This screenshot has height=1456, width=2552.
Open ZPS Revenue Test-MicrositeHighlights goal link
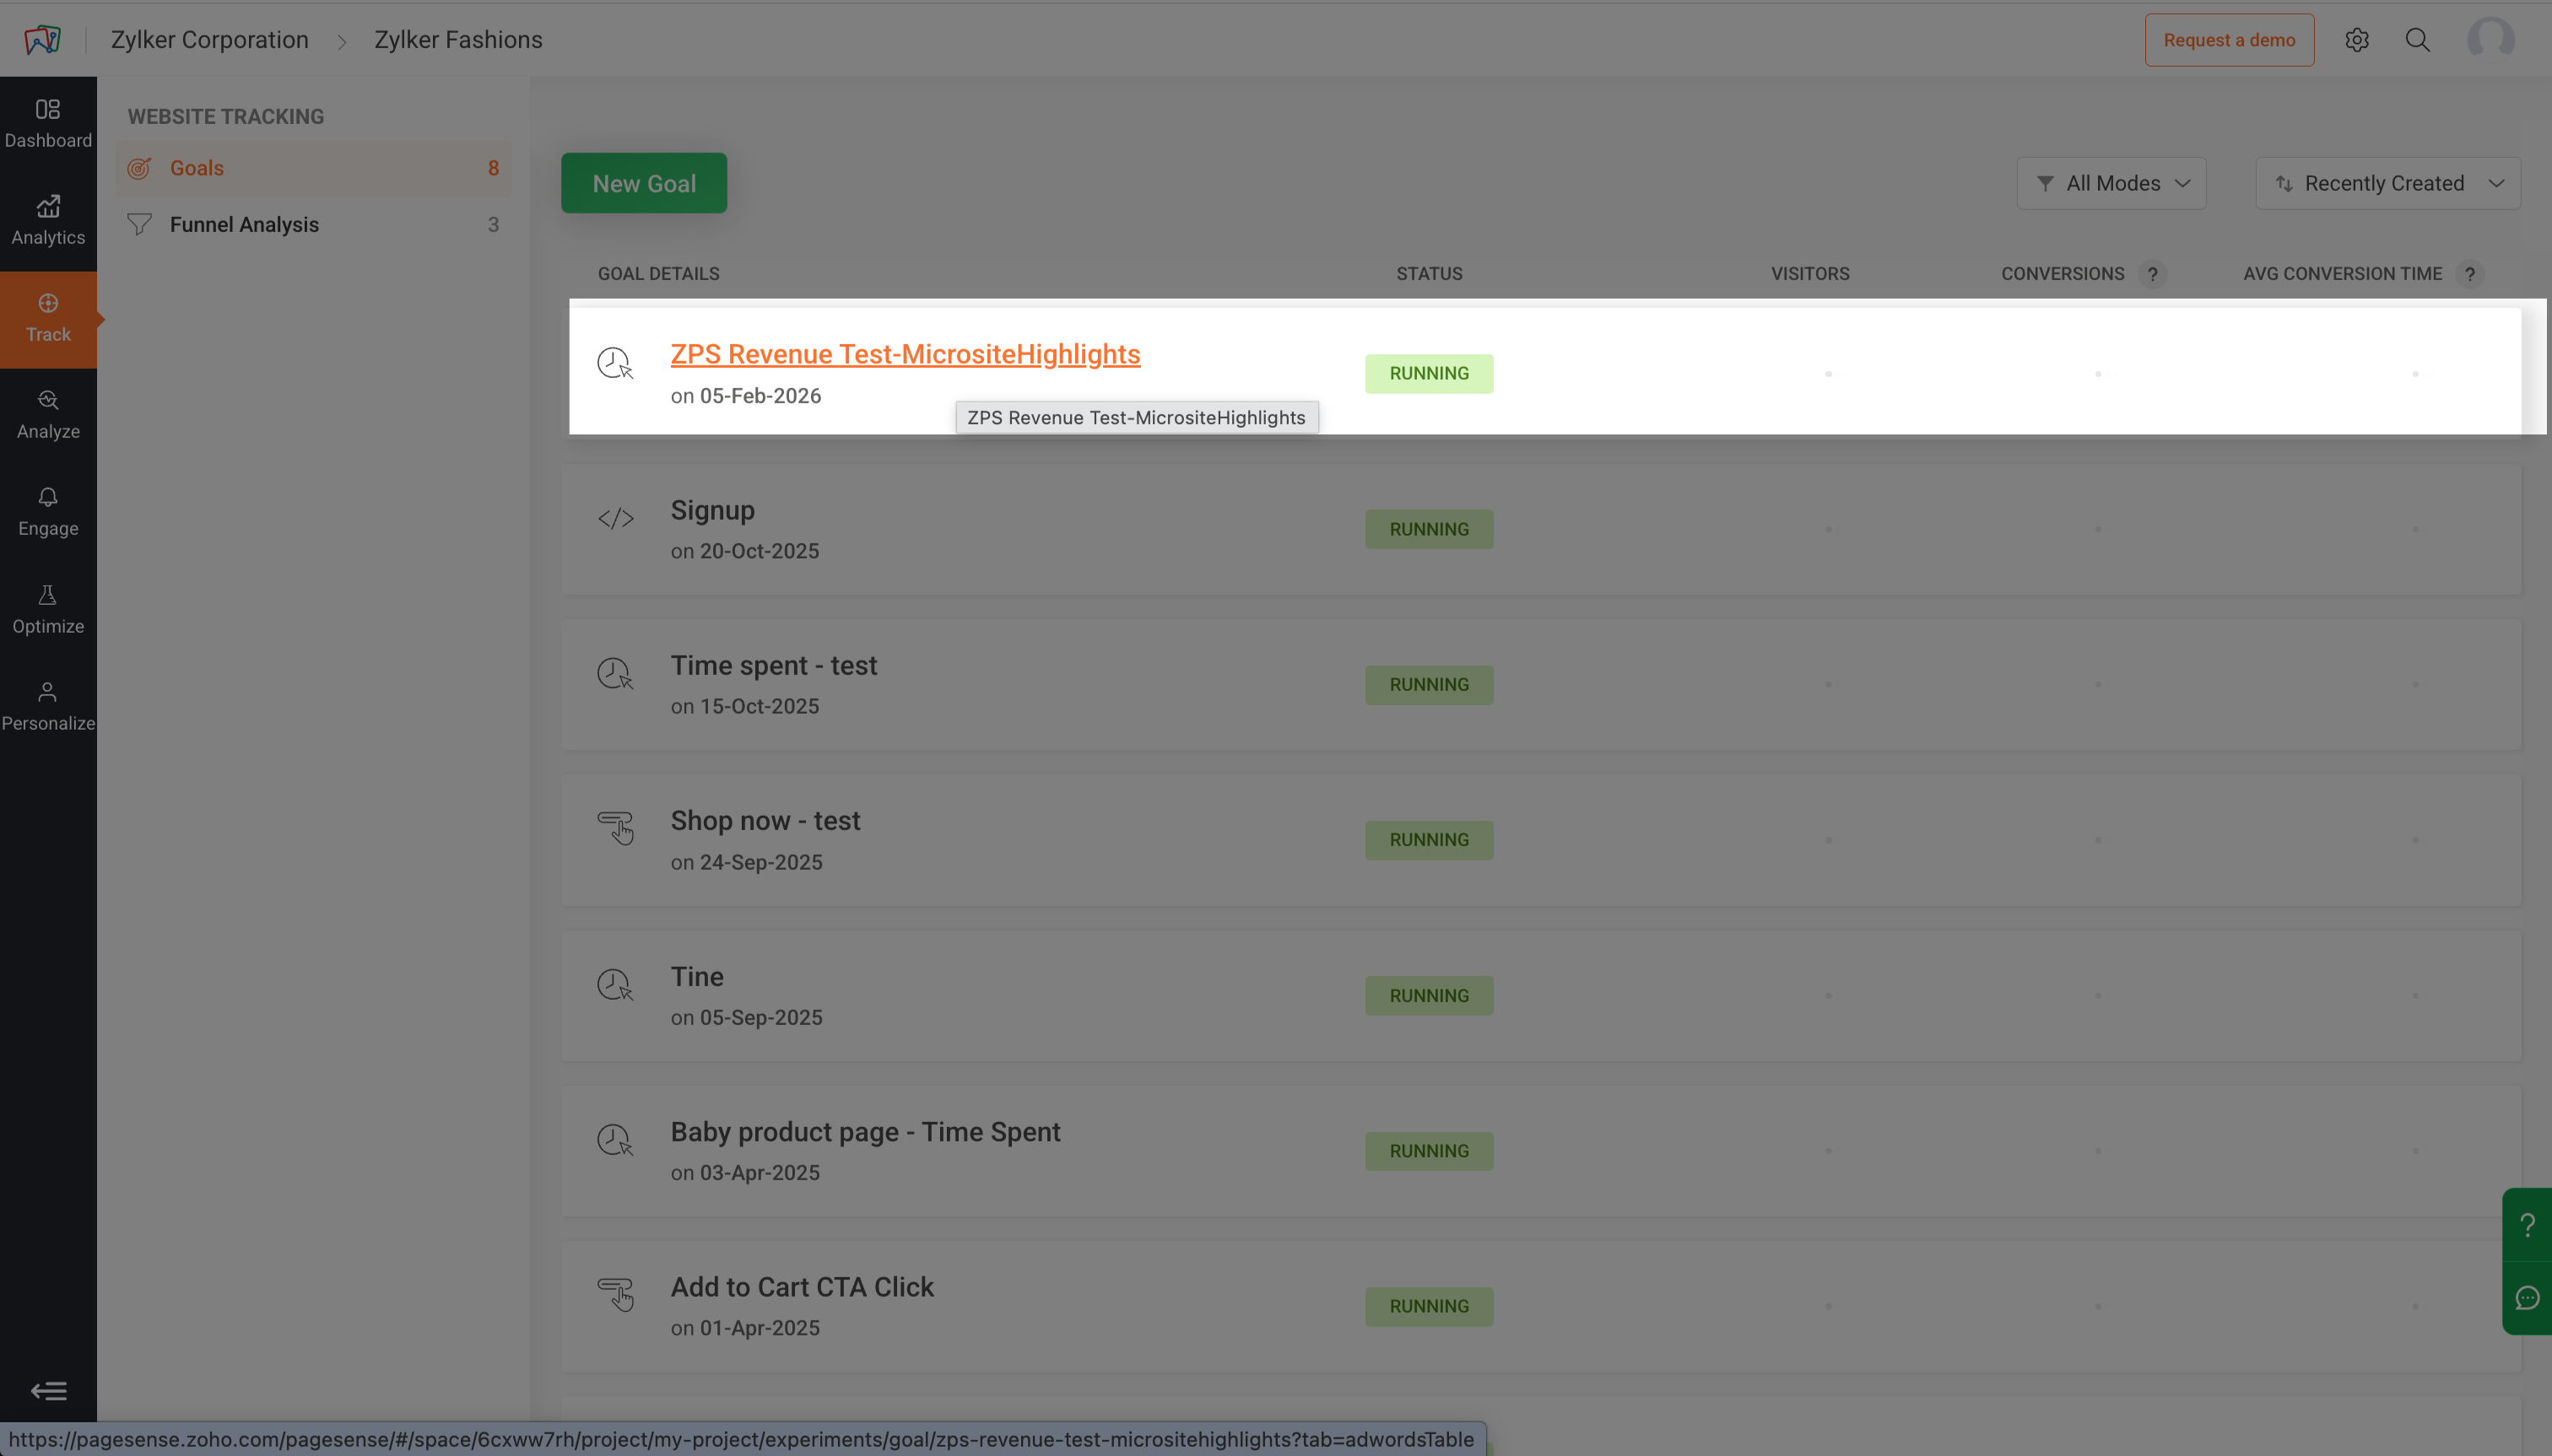click(905, 354)
